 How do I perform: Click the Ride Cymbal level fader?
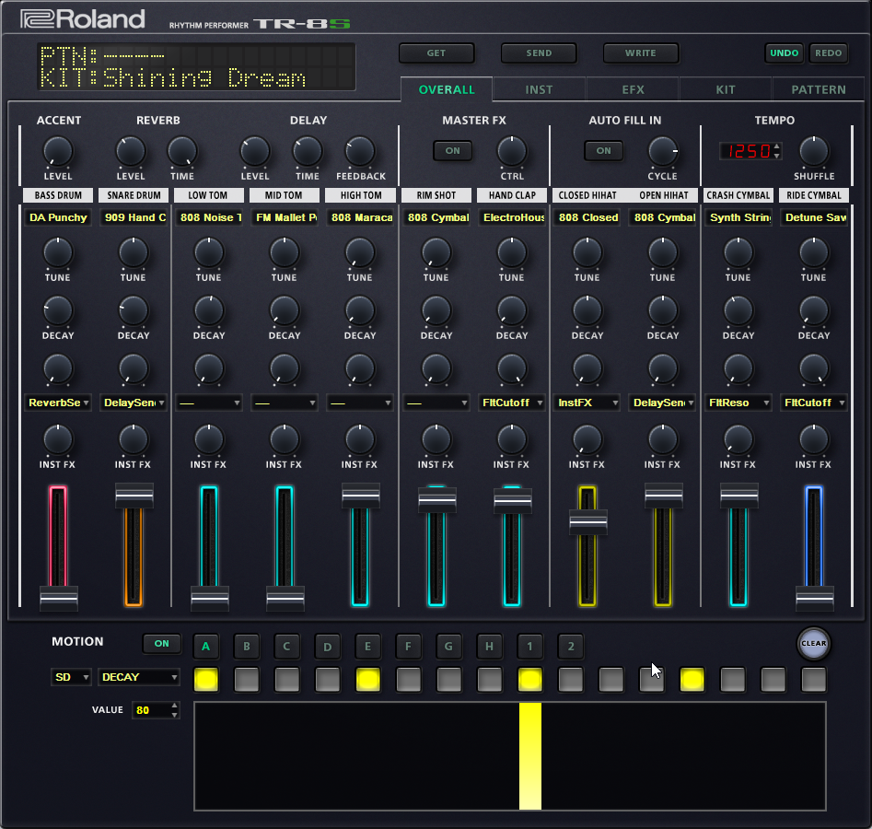click(814, 599)
